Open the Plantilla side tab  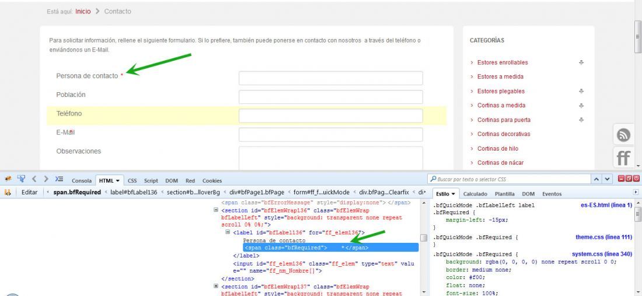[x=504, y=194]
